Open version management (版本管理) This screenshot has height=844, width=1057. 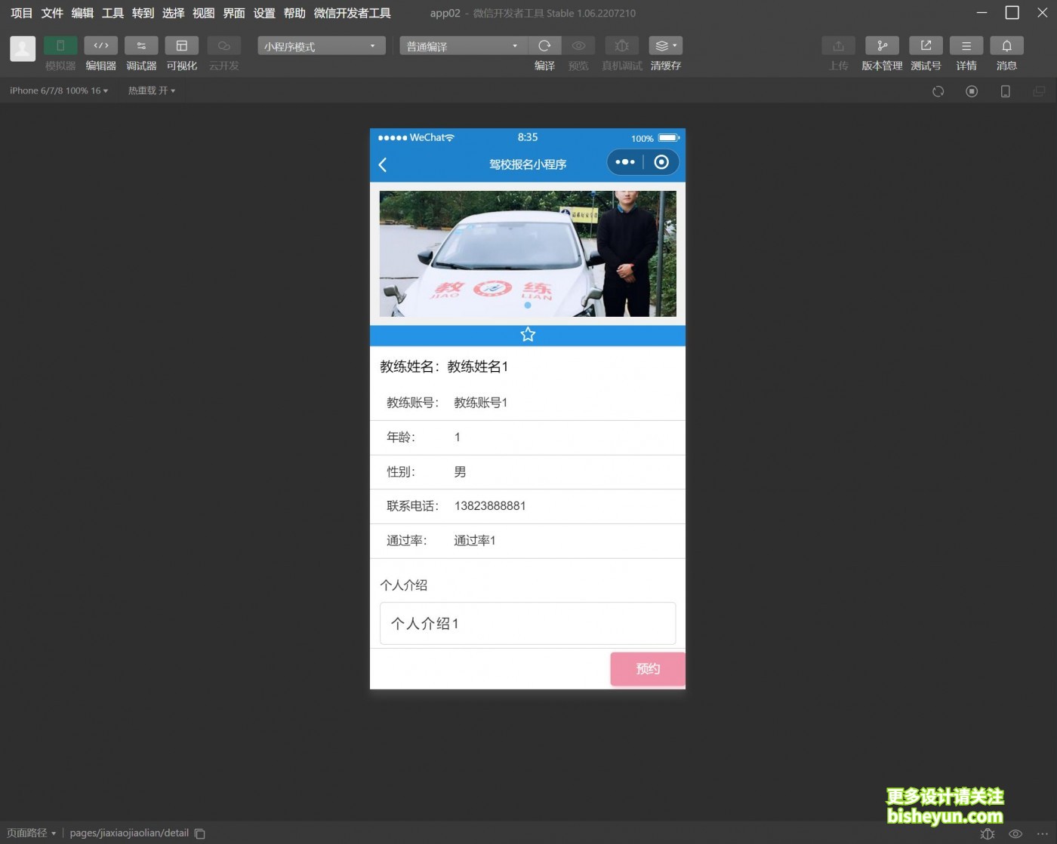(882, 46)
